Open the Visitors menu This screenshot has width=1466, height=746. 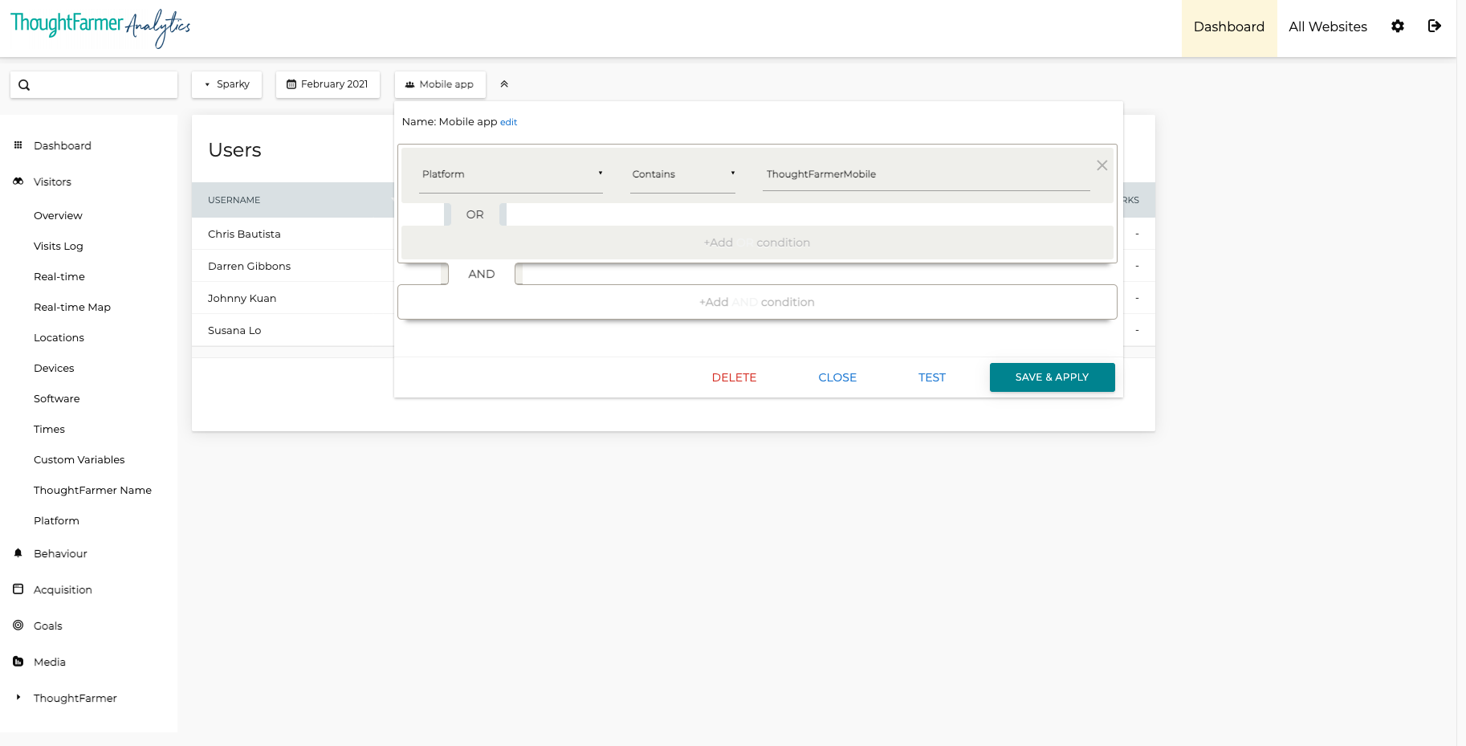(x=52, y=182)
